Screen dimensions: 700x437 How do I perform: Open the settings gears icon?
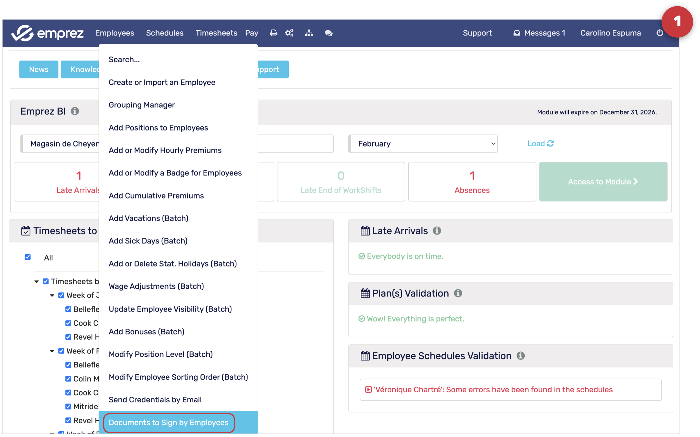(x=289, y=33)
